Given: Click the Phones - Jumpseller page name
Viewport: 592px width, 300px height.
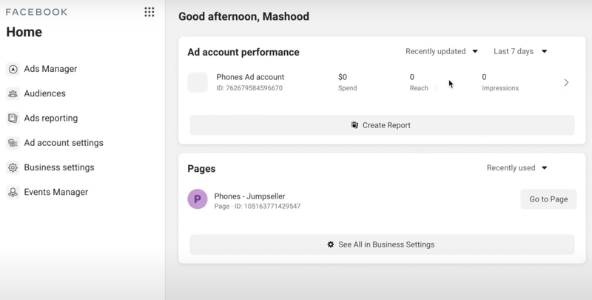Looking at the screenshot, I should tap(249, 196).
